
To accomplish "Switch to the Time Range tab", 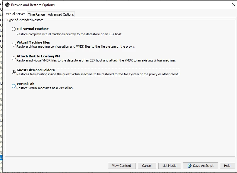I will pyautogui.click(x=36, y=14).
